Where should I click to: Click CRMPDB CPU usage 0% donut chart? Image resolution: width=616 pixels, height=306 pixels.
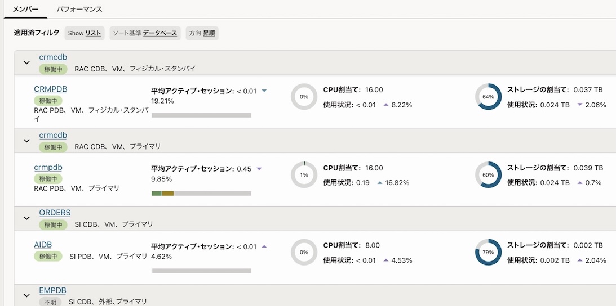[x=304, y=97]
